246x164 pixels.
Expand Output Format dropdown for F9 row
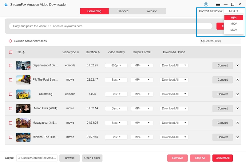[x=142, y=80]
